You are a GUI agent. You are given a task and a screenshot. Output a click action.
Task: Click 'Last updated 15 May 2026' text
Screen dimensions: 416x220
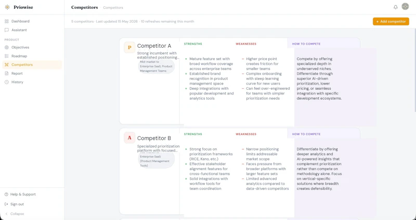coord(116,21)
